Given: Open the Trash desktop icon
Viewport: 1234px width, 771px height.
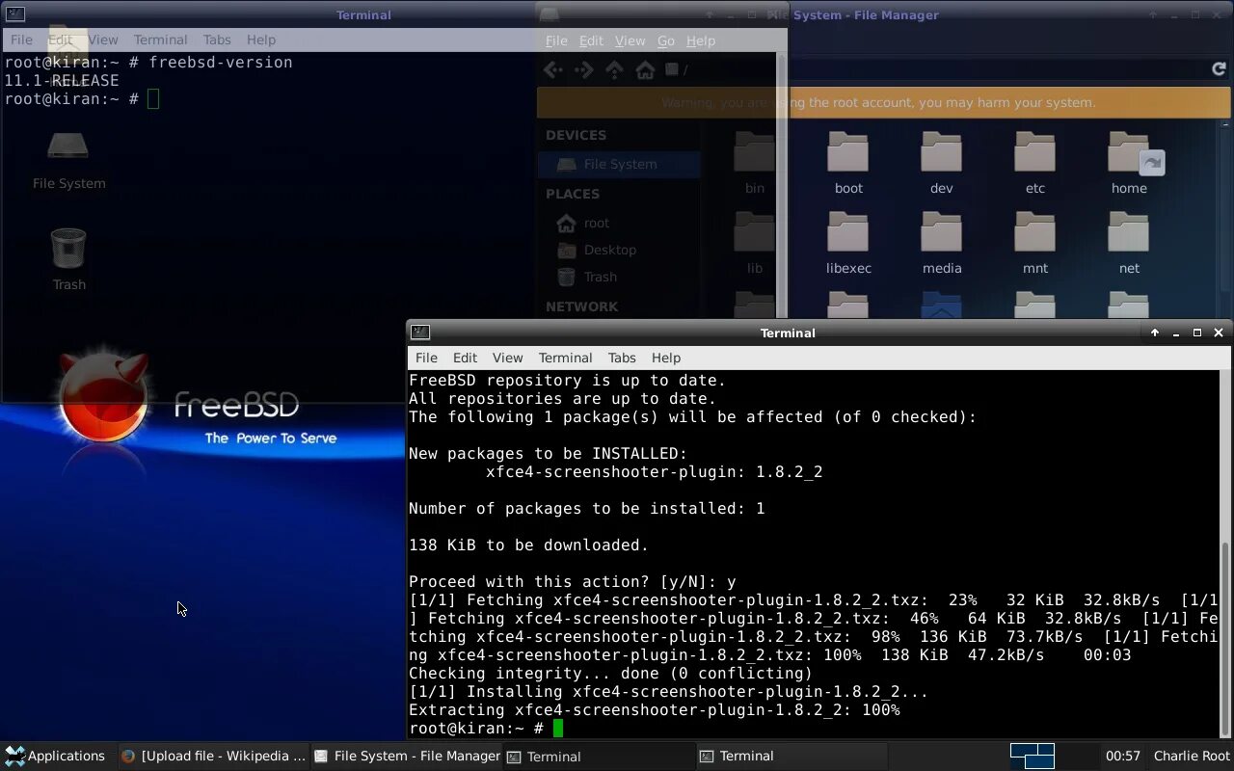Looking at the screenshot, I should [68, 258].
